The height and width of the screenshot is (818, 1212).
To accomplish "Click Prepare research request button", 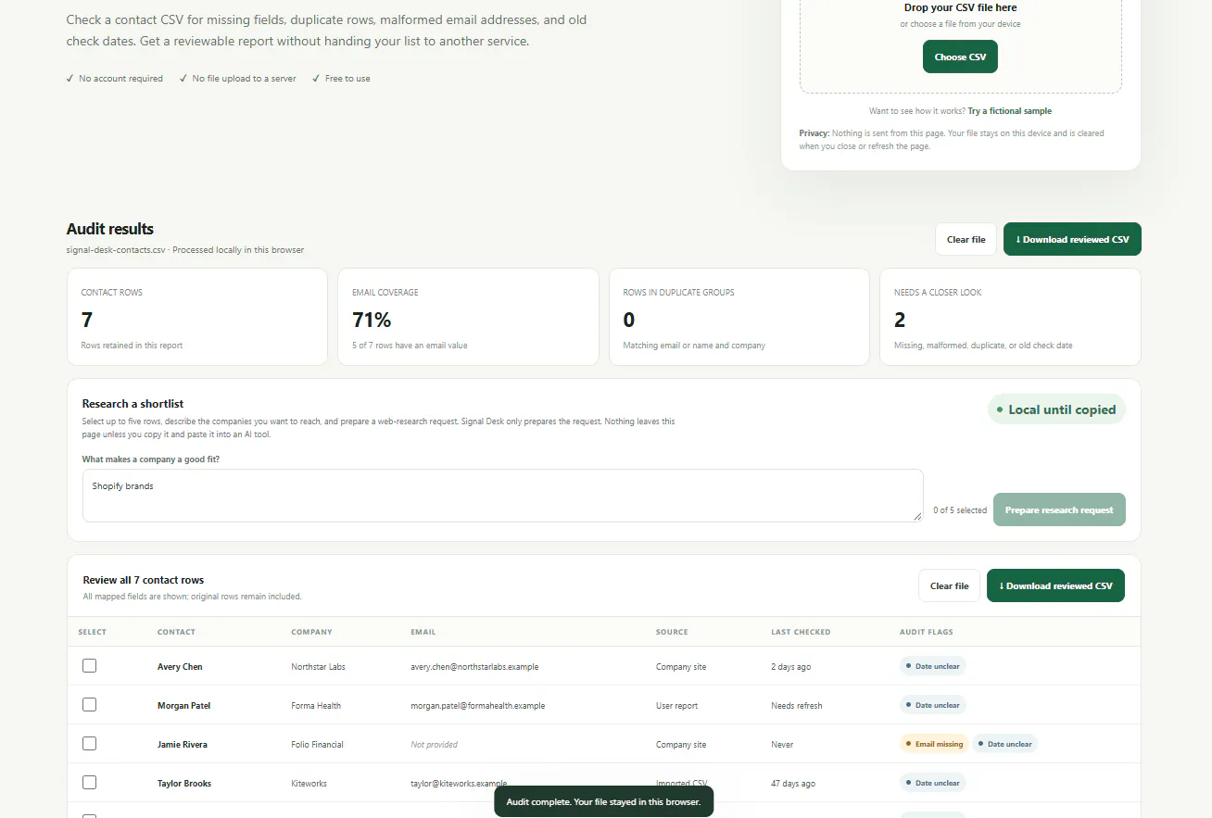I will 1059,510.
